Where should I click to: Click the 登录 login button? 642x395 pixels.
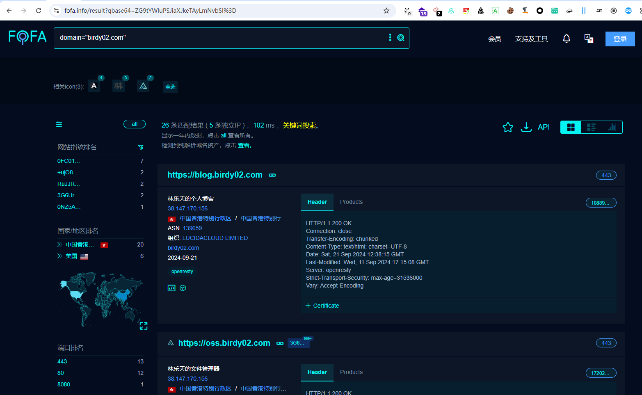tap(620, 39)
